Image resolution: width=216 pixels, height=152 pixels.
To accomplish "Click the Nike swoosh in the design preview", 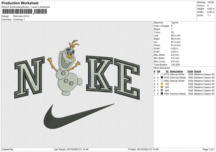I will click(x=79, y=116).
